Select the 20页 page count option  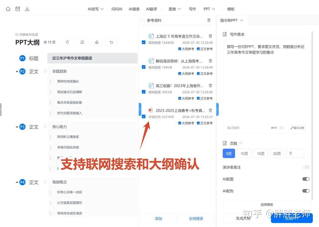pyautogui.click(x=277, y=153)
